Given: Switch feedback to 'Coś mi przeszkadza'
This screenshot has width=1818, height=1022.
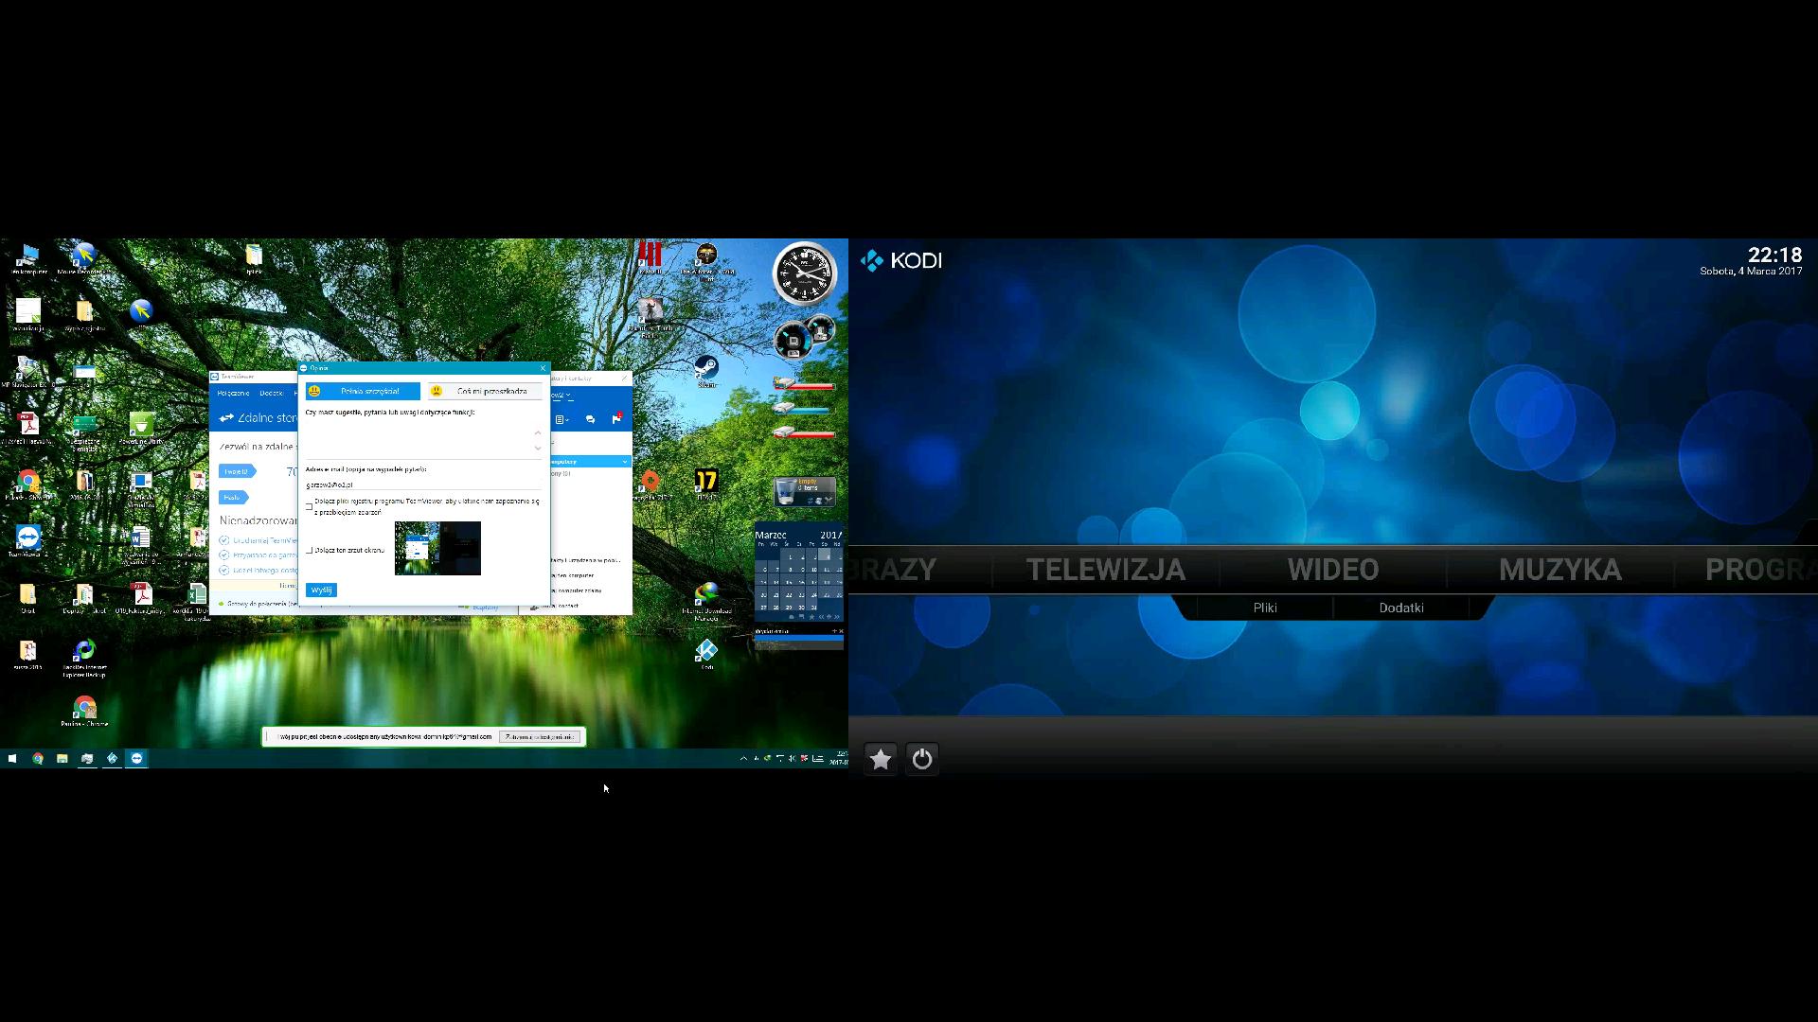Looking at the screenshot, I should pos(486,391).
